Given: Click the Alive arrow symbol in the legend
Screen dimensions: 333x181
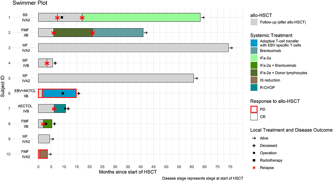Looking at the screenshot, I should 254,138.
